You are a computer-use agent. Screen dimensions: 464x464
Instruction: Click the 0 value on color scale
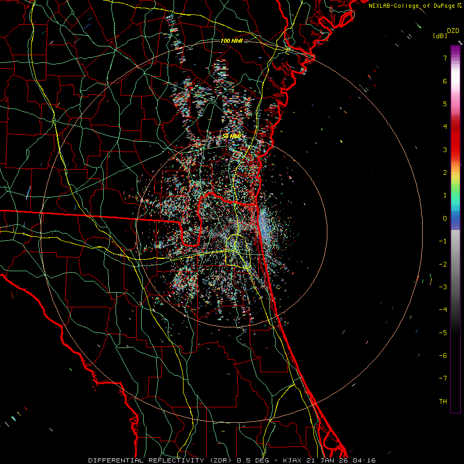(445, 219)
